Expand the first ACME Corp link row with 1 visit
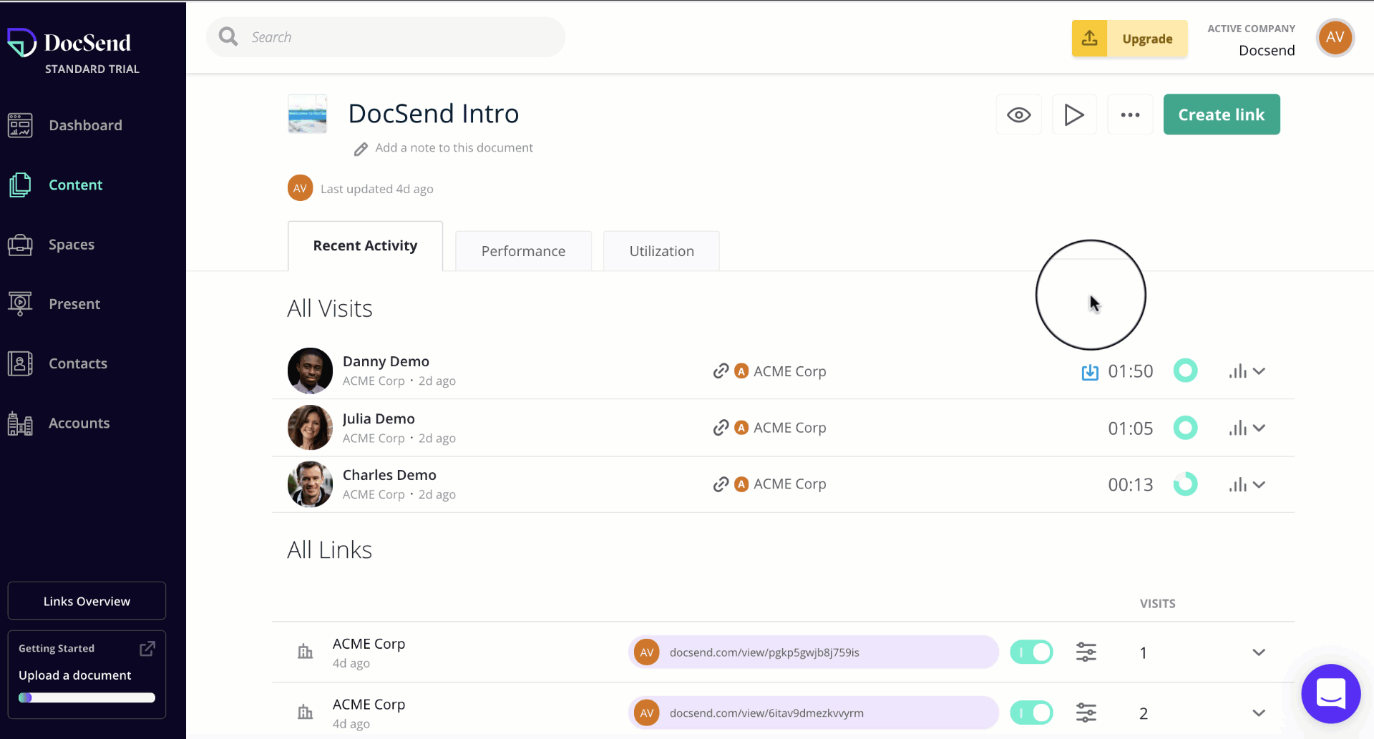The width and height of the screenshot is (1374, 739). [1259, 652]
